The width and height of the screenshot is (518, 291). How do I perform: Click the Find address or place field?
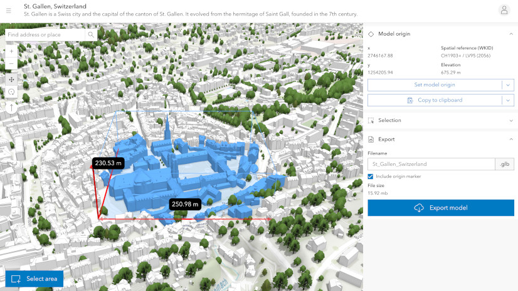point(45,34)
